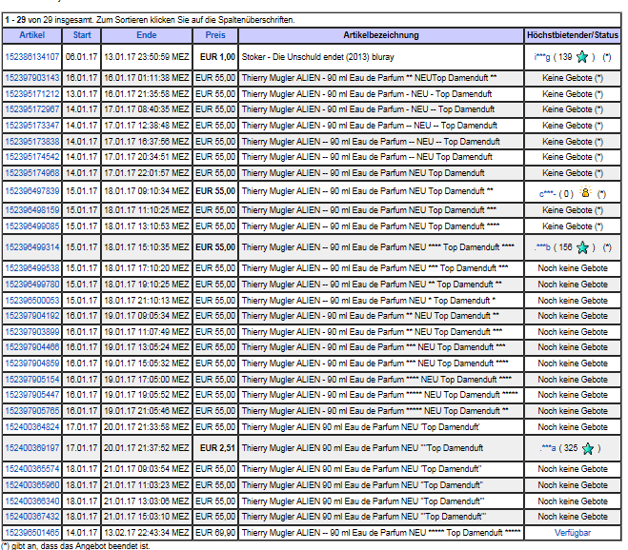Image resolution: width=628 pixels, height=550 pixels.
Task: Open article link in row ending 18.01.17 11:10:25
Action: click(x=32, y=210)
